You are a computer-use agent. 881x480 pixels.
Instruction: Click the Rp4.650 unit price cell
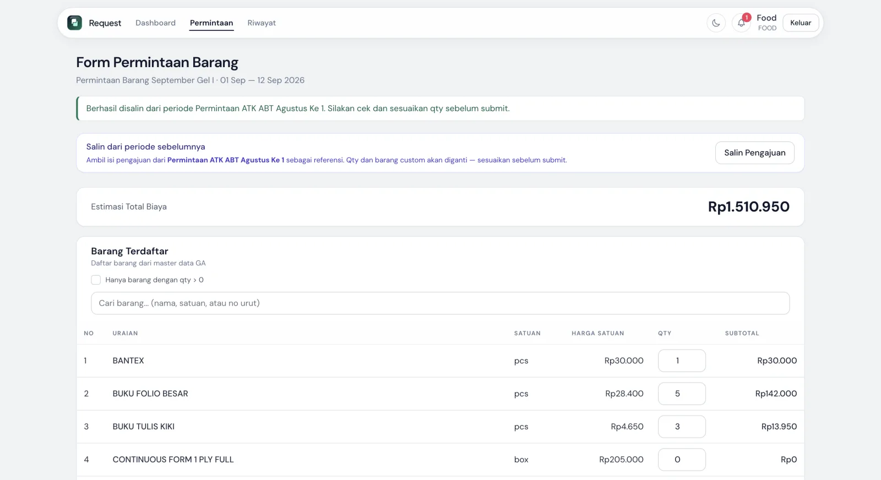point(627,427)
